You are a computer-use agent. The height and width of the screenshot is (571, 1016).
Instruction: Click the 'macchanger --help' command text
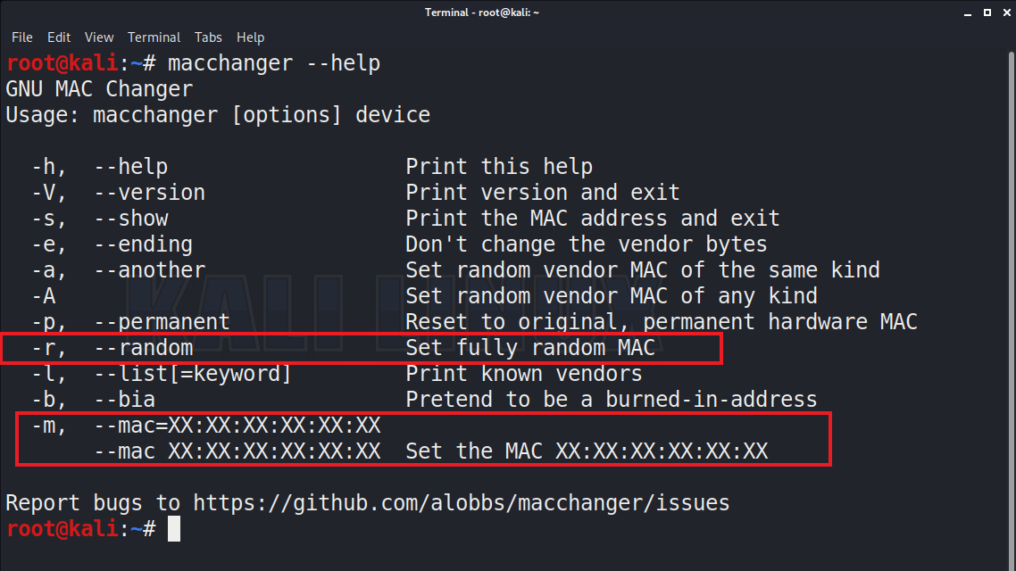coord(274,63)
